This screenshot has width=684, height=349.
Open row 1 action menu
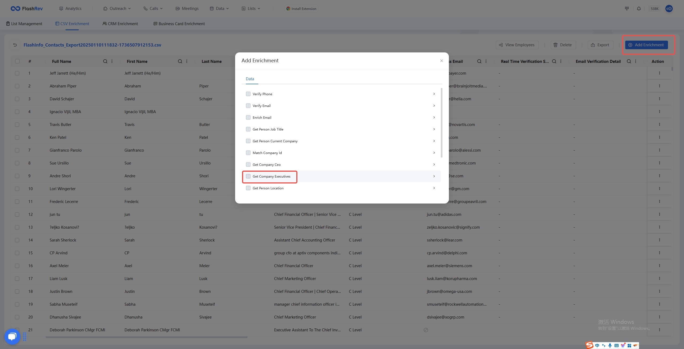coord(659,73)
